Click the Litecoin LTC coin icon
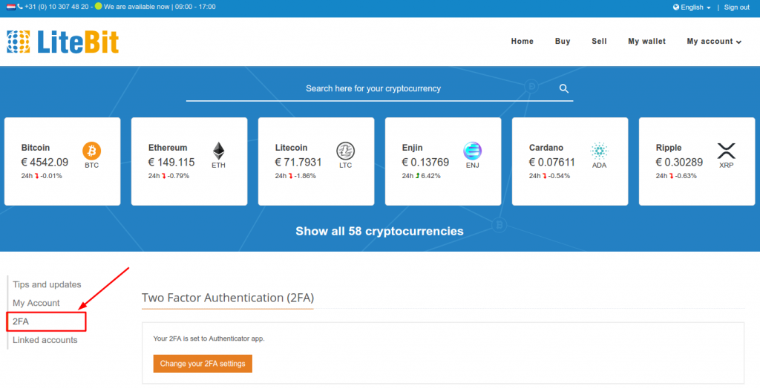 346,151
